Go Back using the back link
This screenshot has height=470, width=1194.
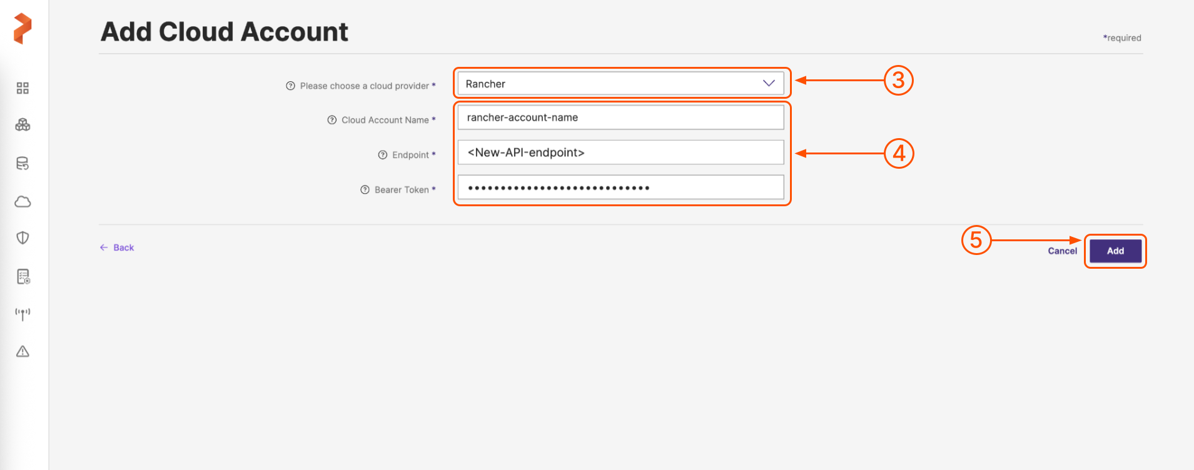pos(118,247)
